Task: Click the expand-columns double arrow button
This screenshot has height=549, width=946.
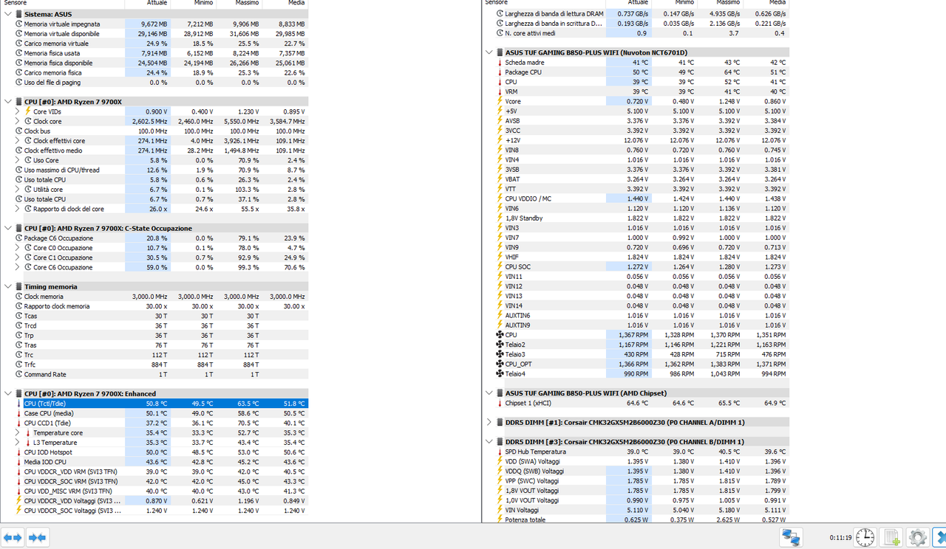Action: point(13,537)
